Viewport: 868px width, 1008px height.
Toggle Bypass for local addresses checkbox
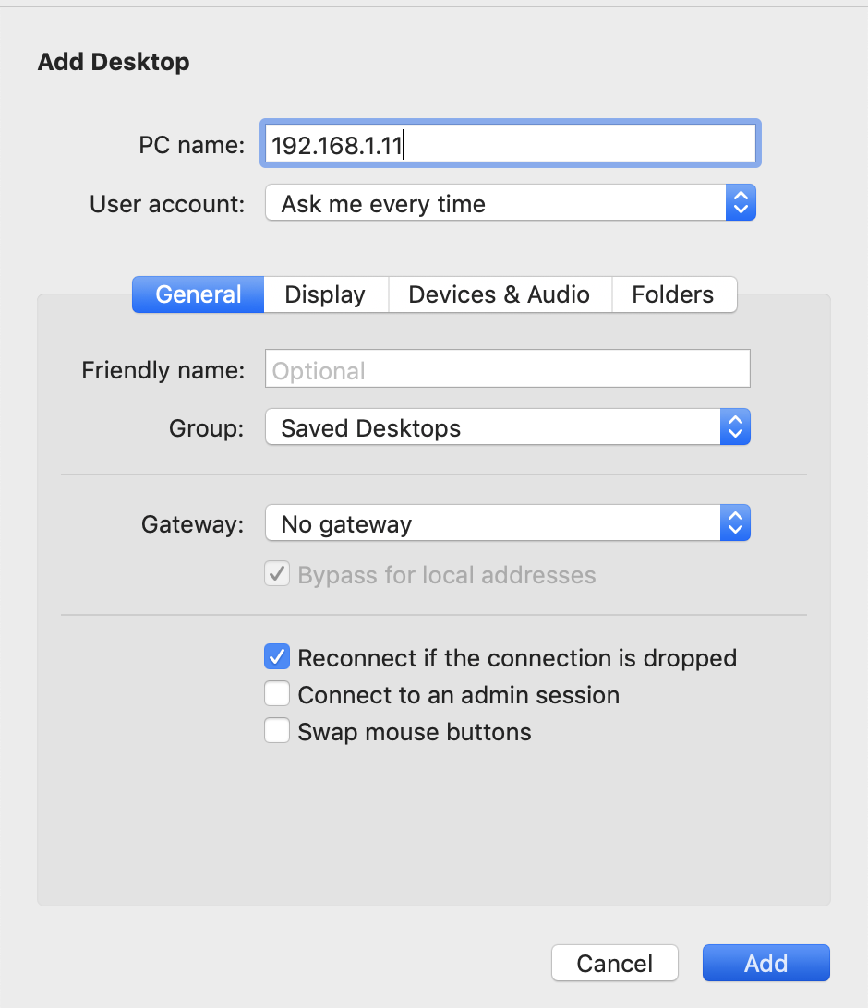277,575
